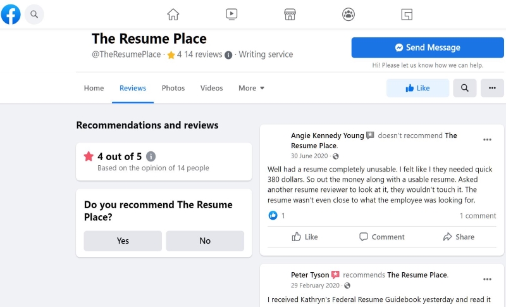Expand the More tab dropdown
Image resolution: width=506 pixels, height=307 pixels.
click(x=251, y=88)
